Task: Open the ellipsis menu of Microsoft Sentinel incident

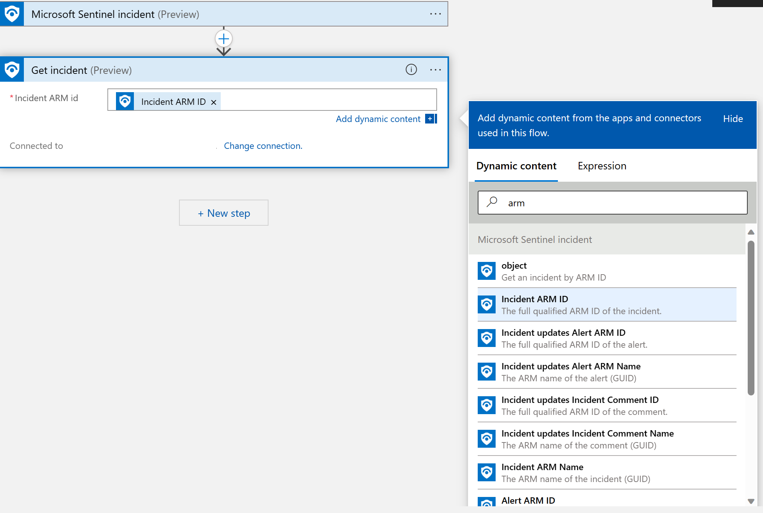Action: pyautogui.click(x=435, y=14)
